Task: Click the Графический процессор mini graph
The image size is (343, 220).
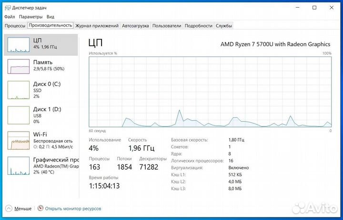Action: 19,166
